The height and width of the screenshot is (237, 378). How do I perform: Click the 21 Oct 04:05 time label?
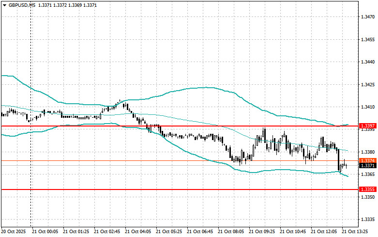[138, 232]
